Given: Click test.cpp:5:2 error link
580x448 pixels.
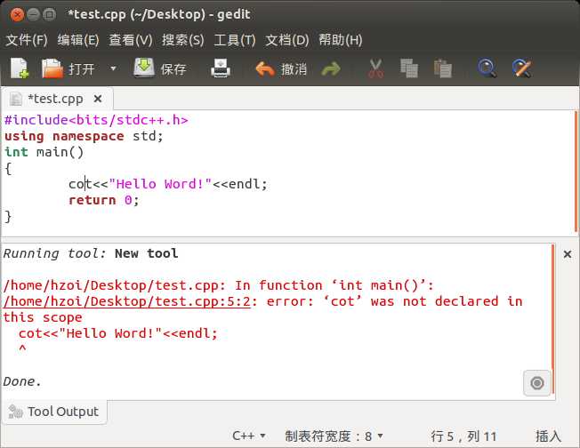Looking at the screenshot, I should pyautogui.click(x=127, y=301).
